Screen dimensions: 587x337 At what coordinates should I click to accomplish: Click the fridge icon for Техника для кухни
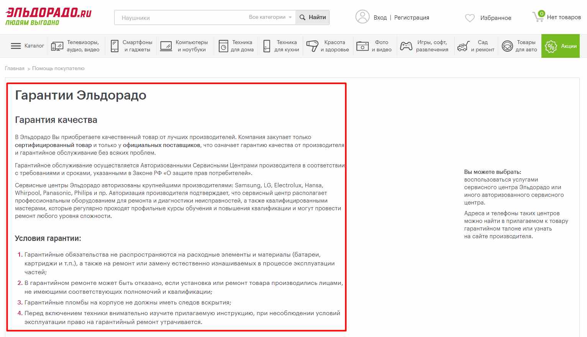(x=267, y=46)
